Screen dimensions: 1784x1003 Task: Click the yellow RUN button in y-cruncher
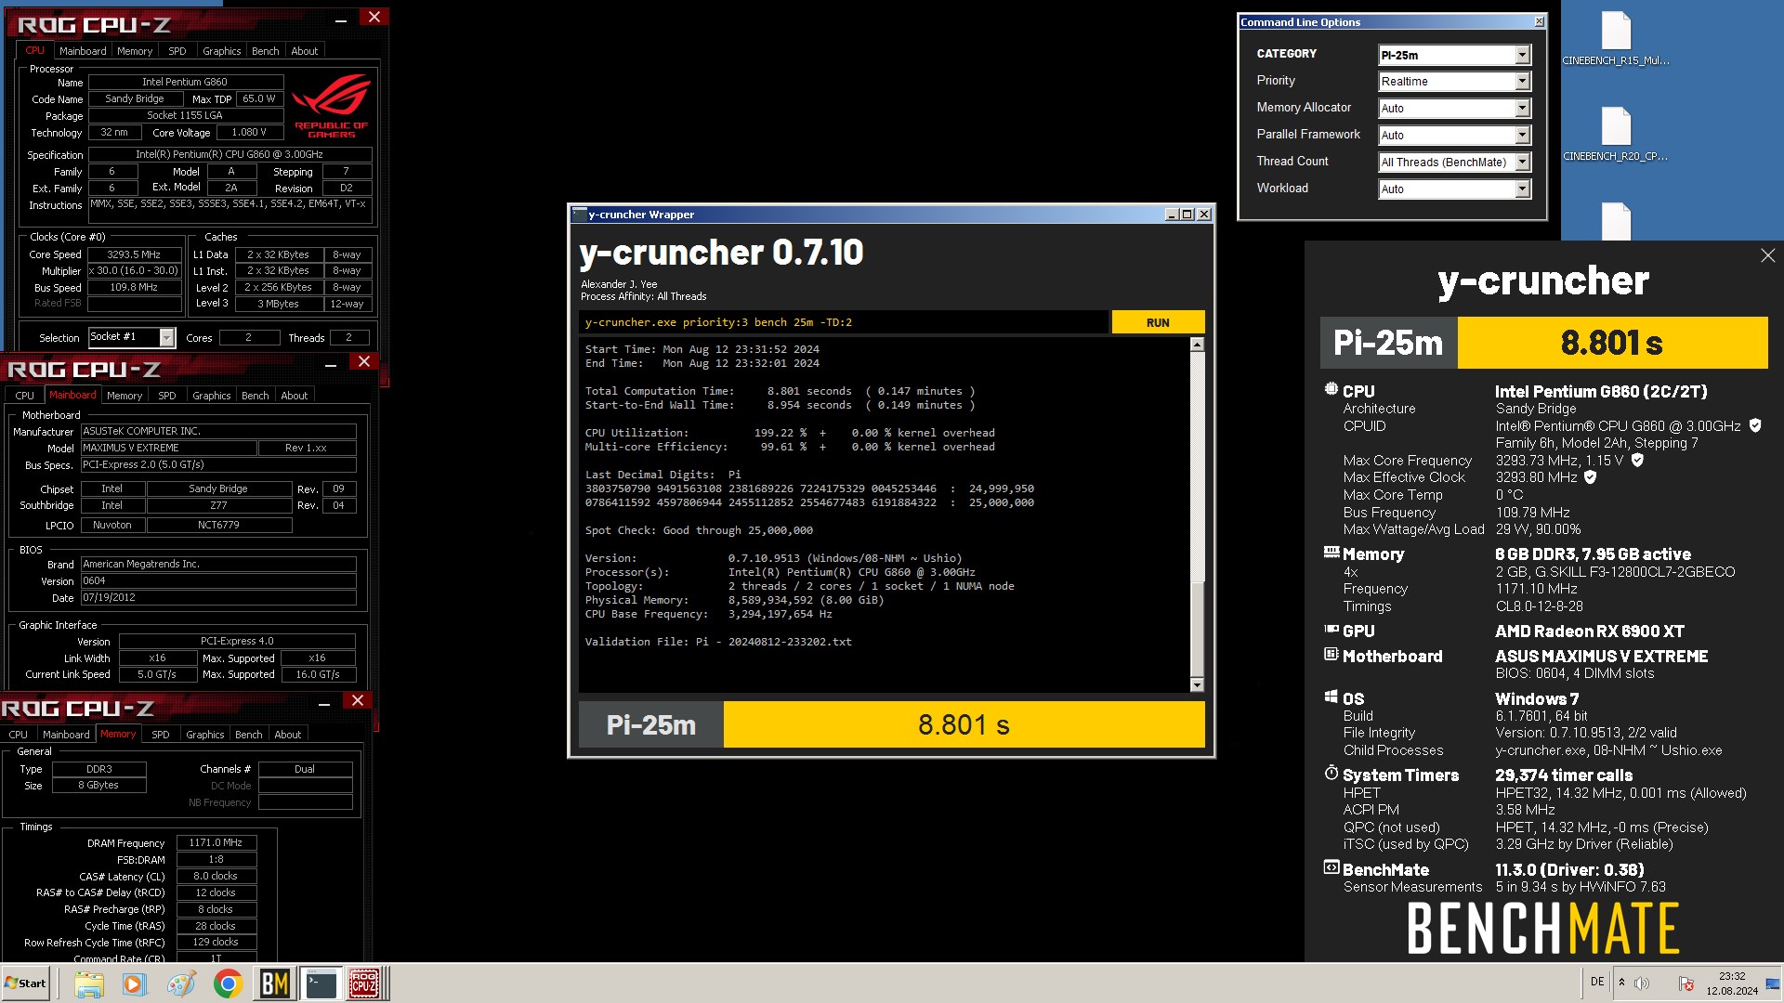[1158, 322]
